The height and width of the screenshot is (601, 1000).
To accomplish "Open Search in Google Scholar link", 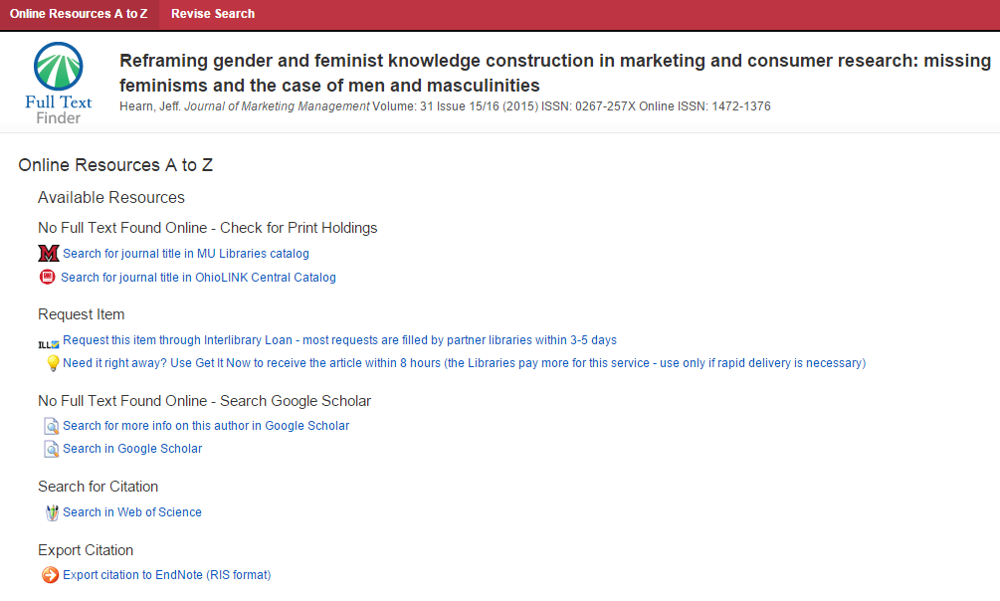I will 132,449.
